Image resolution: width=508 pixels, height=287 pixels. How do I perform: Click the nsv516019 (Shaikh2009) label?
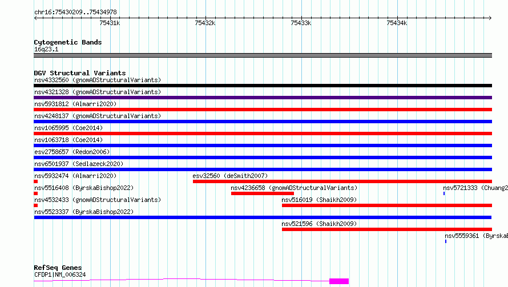click(x=319, y=200)
